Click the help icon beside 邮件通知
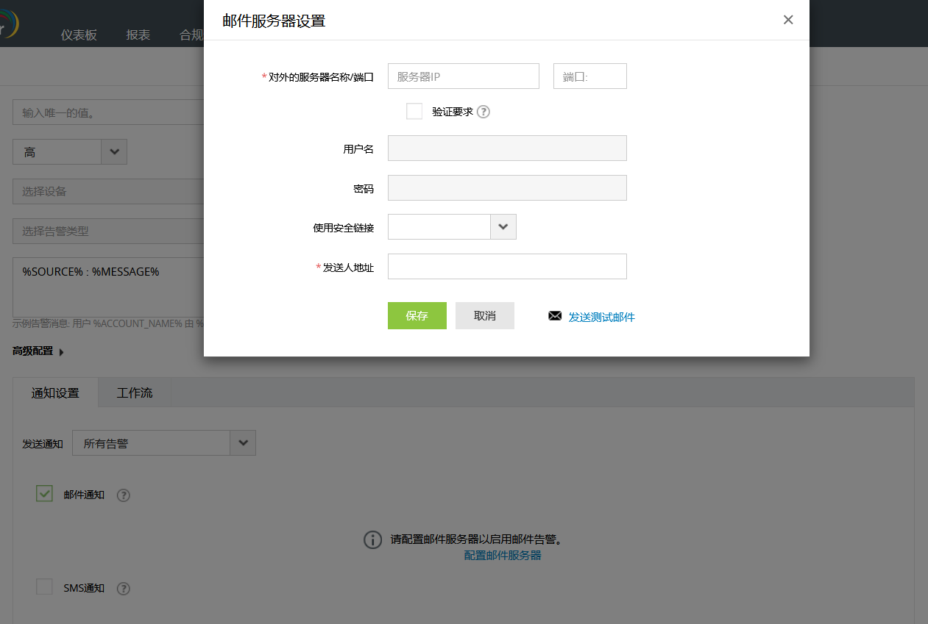This screenshot has height=624, width=928. [123, 495]
